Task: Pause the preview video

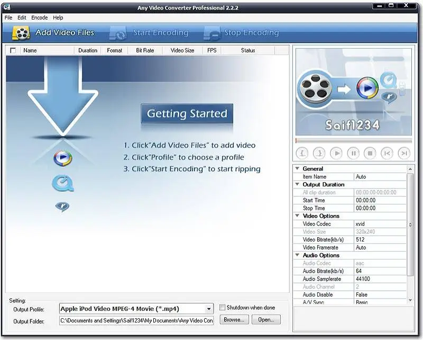Action: click(353, 153)
